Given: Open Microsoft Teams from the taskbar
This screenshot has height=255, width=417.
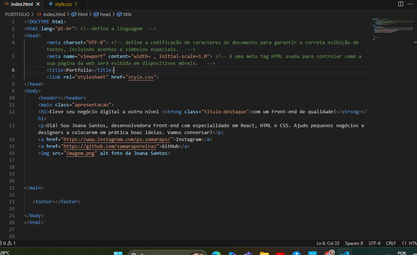Looking at the screenshot, I should [x=248, y=254].
